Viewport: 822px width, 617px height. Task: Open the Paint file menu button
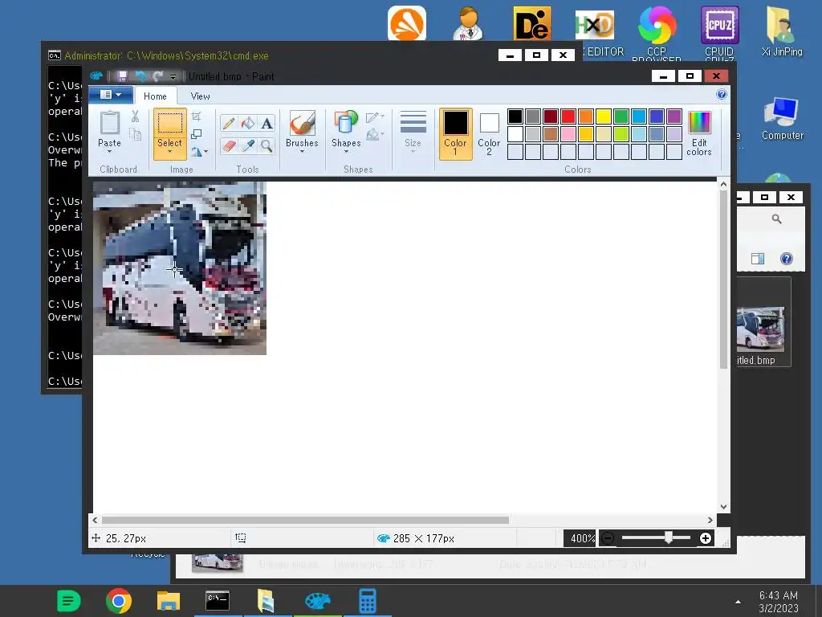[111, 95]
